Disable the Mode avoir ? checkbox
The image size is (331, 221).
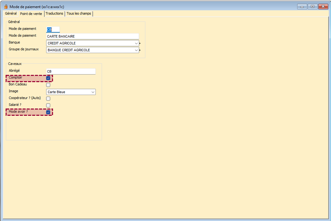(48, 112)
